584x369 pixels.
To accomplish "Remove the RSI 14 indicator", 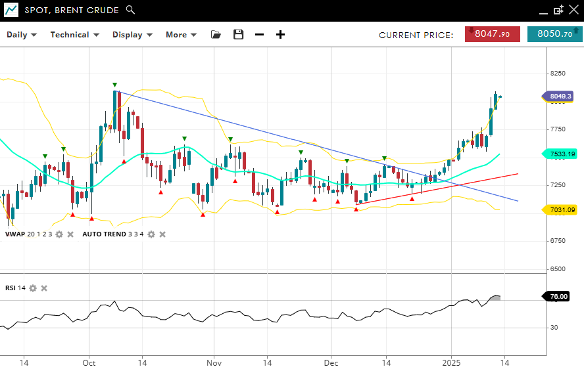I will [44, 288].
